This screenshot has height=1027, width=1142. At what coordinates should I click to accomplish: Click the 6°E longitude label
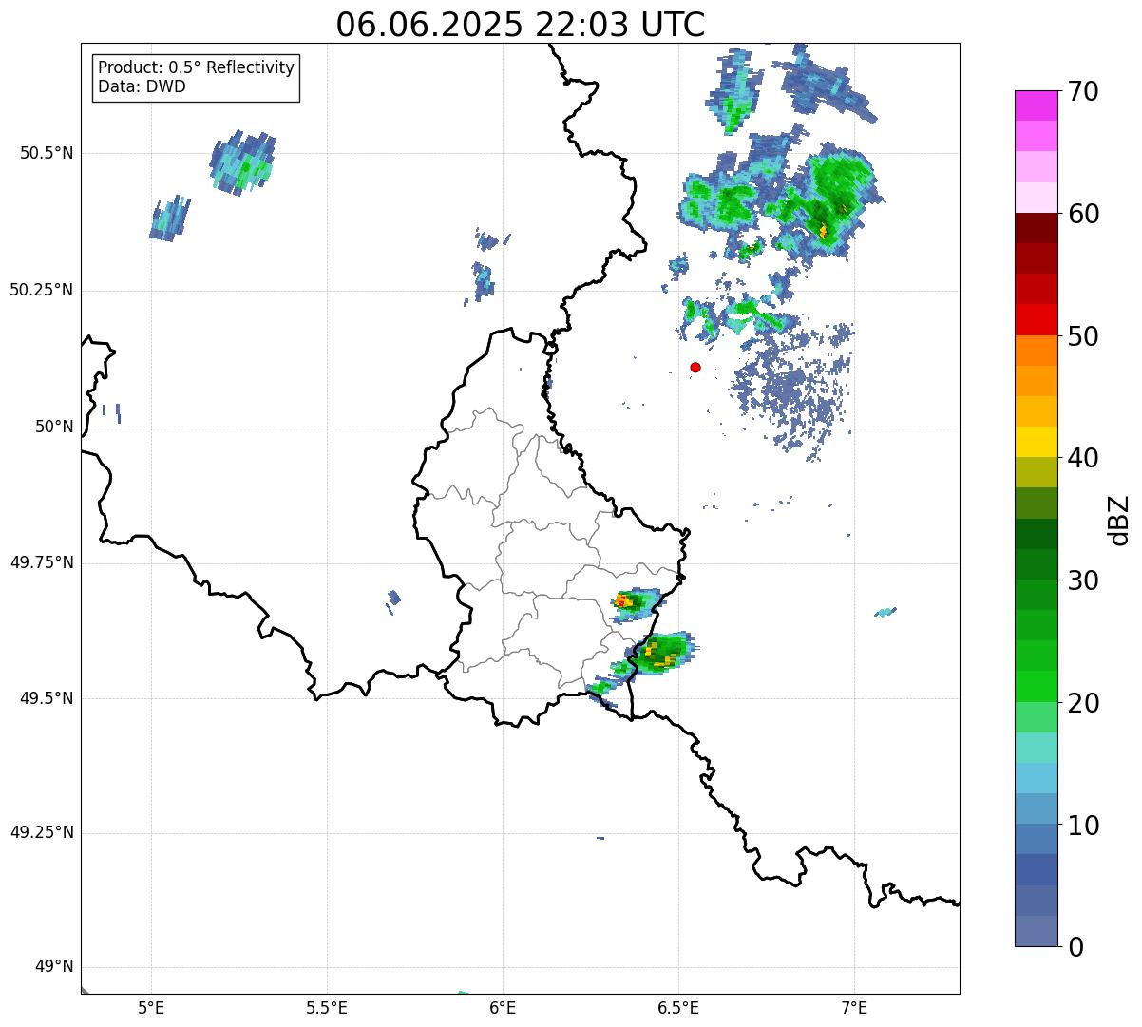click(503, 1007)
